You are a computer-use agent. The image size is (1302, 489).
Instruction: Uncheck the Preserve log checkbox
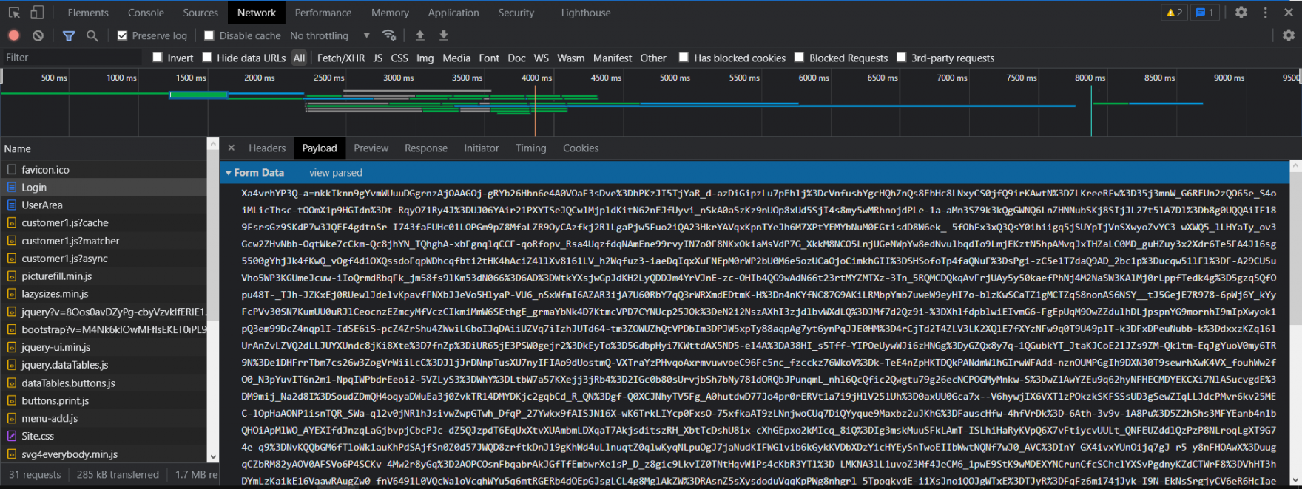pos(123,35)
